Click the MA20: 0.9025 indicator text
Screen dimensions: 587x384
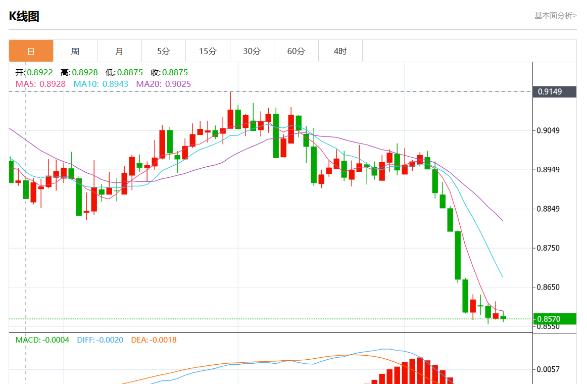tap(164, 84)
